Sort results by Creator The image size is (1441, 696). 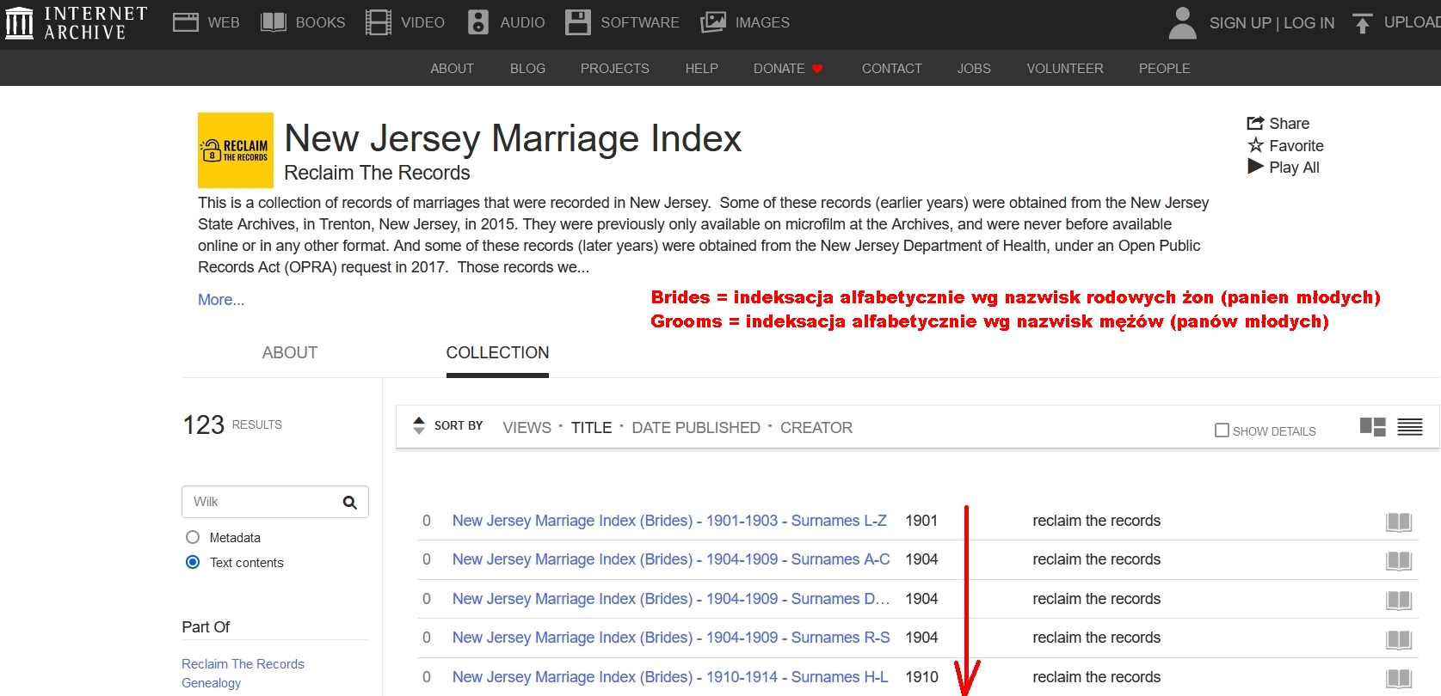tap(816, 427)
